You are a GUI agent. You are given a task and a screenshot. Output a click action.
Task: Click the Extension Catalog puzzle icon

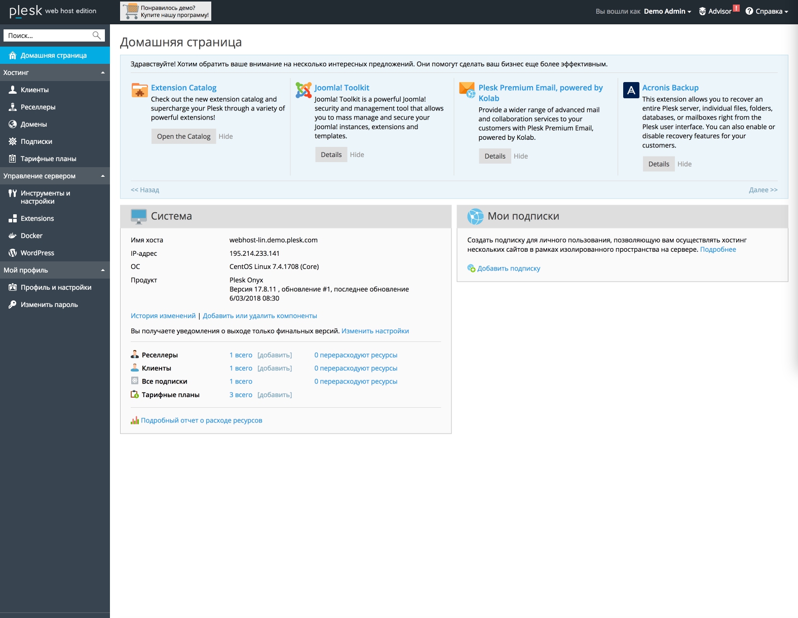coord(139,90)
